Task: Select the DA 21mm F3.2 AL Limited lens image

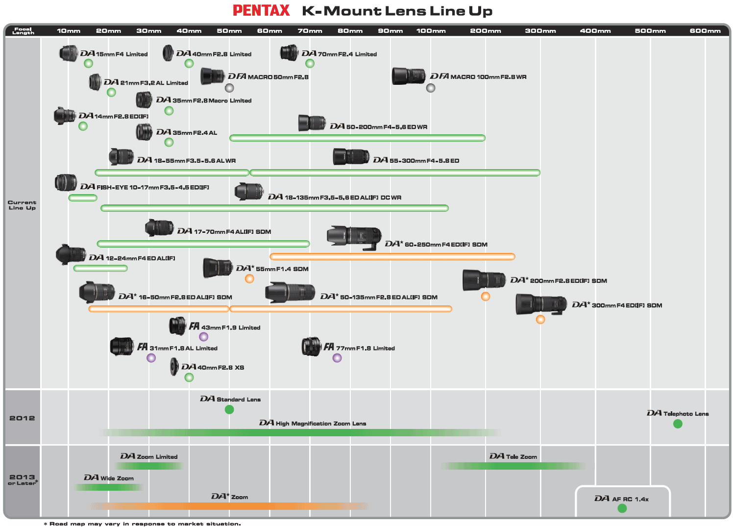Action: [95, 82]
